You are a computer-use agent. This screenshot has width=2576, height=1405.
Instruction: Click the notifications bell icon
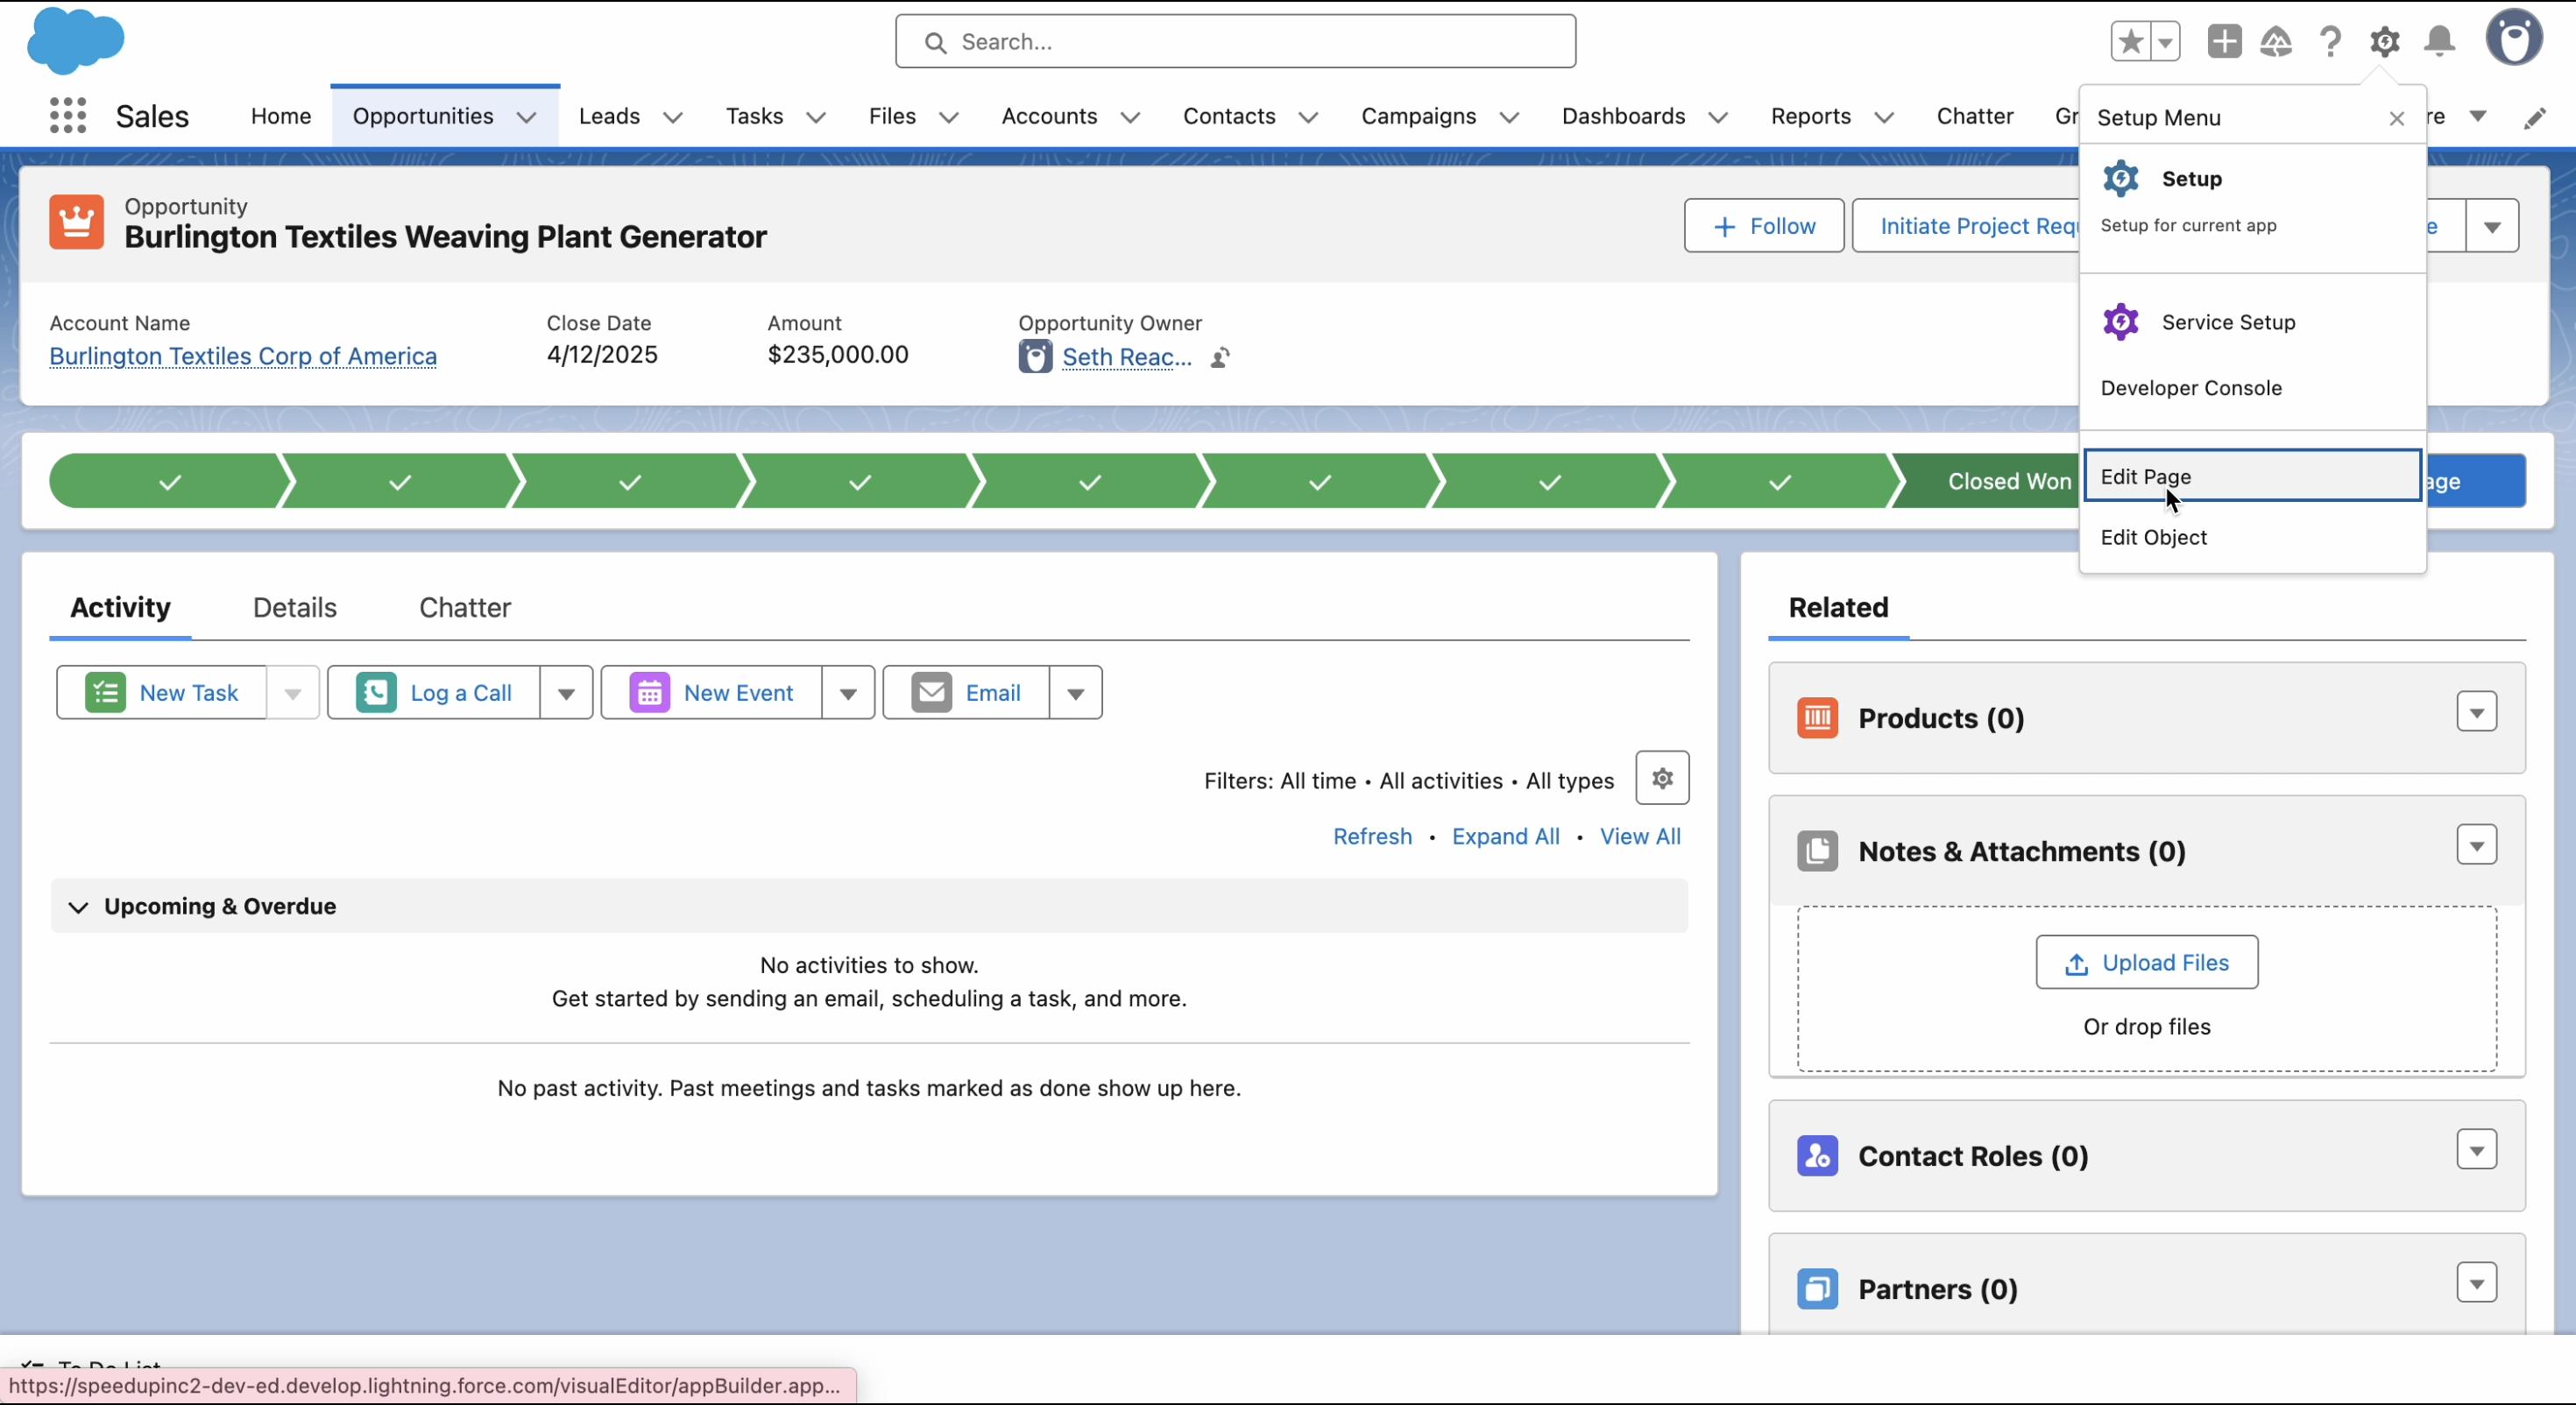(2439, 42)
